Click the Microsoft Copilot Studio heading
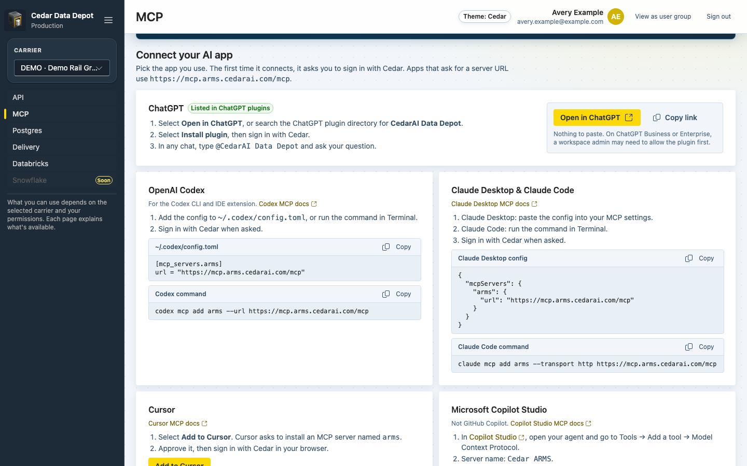This screenshot has width=747, height=466. 499,410
